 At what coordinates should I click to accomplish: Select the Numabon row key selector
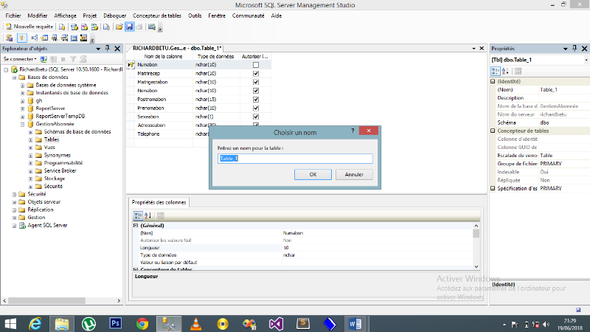click(x=131, y=65)
